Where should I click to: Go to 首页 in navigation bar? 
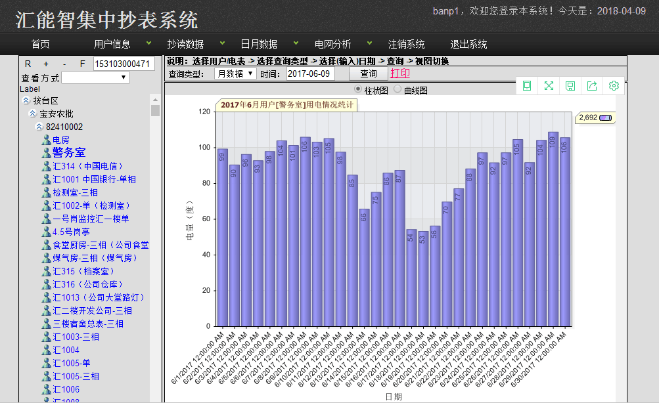(x=40, y=44)
